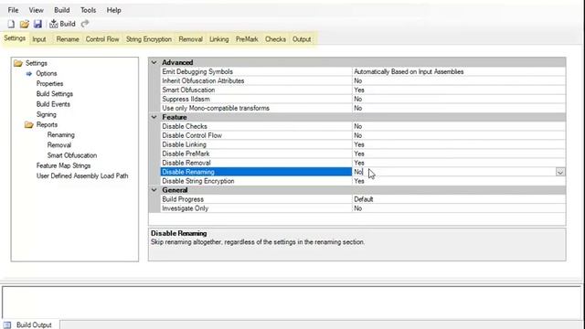Open the Build Output tab at bottom

click(30, 325)
